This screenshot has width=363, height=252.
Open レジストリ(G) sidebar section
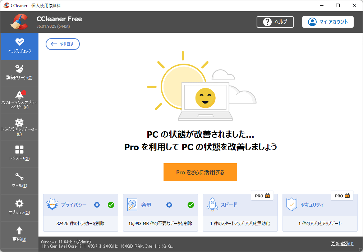coord(19,154)
